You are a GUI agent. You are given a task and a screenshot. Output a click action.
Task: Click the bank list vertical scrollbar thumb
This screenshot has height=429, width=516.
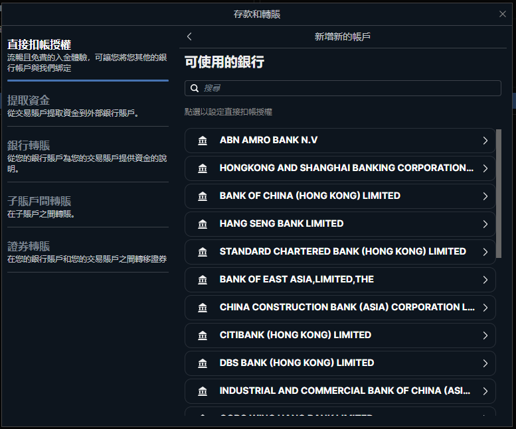pos(499,194)
